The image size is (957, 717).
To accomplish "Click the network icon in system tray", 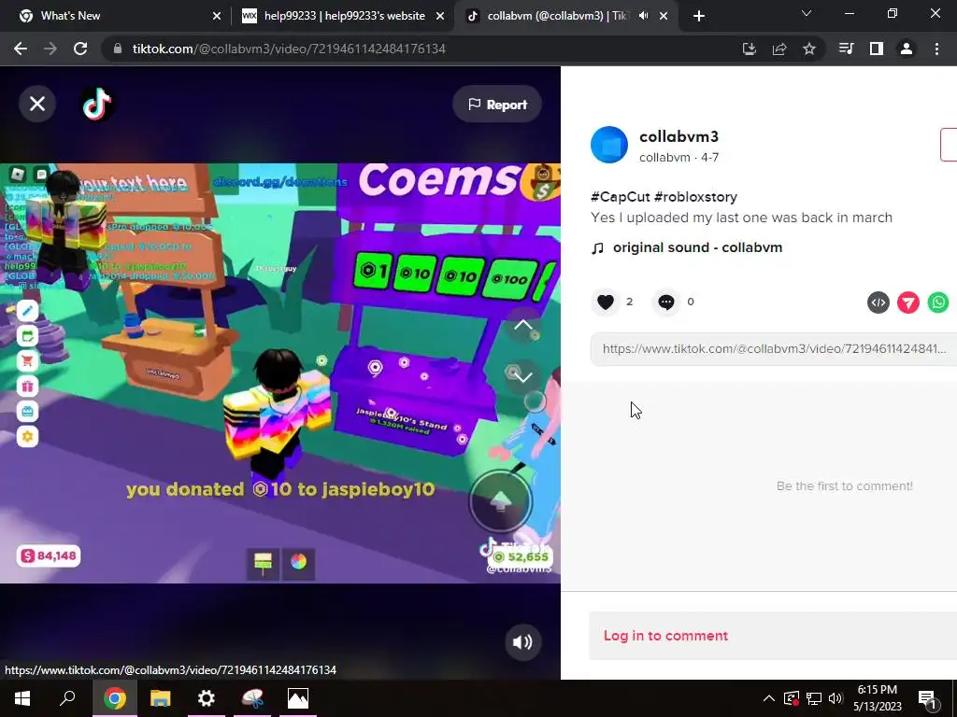I will [x=814, y=698].
